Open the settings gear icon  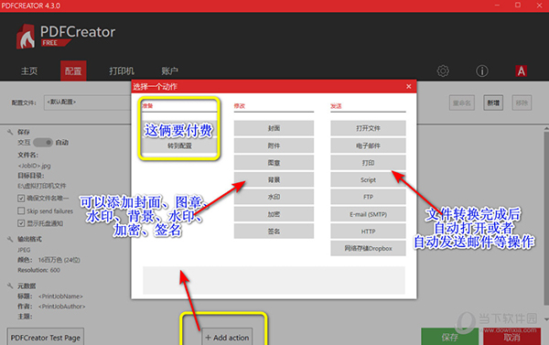(443, 71)
